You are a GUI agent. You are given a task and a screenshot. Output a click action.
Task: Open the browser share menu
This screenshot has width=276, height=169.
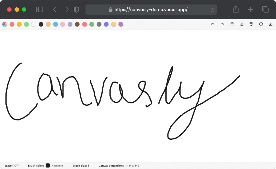[x=235, y=9]
